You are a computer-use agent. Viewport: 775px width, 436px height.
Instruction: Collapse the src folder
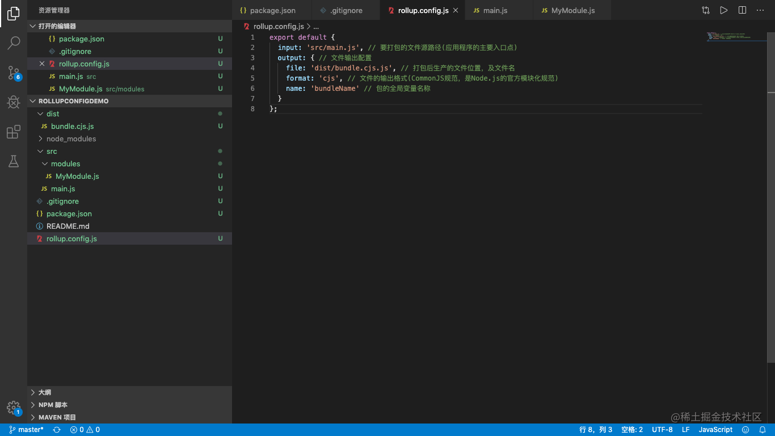coord(129,151)
